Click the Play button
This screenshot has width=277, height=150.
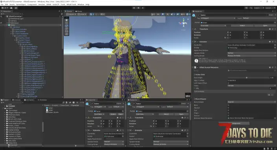click(134, 8)
